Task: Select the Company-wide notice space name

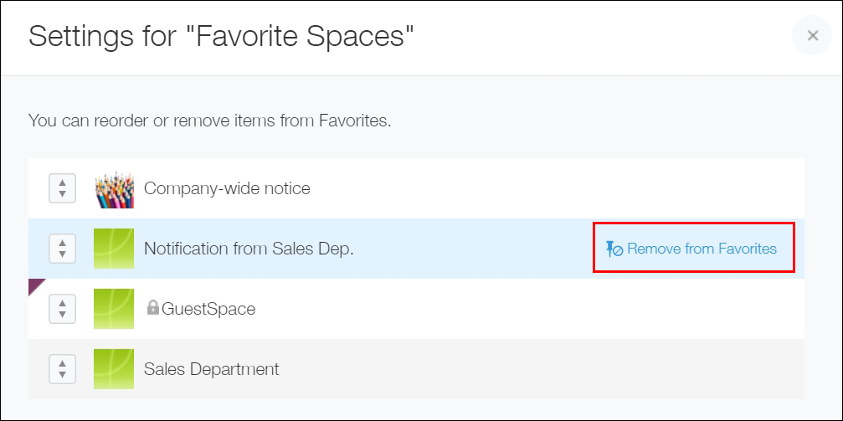Action: (227, 188)
